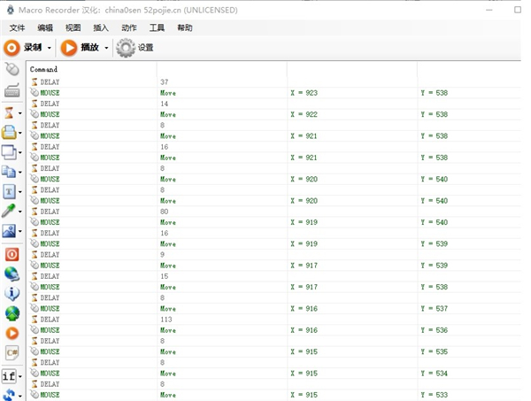
Task: Click the keyboard action icon in sidebar
Action: pos(12,90)
